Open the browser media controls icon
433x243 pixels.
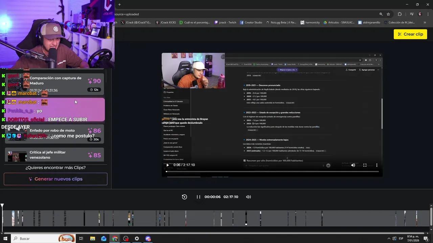[x=412, y=14]
